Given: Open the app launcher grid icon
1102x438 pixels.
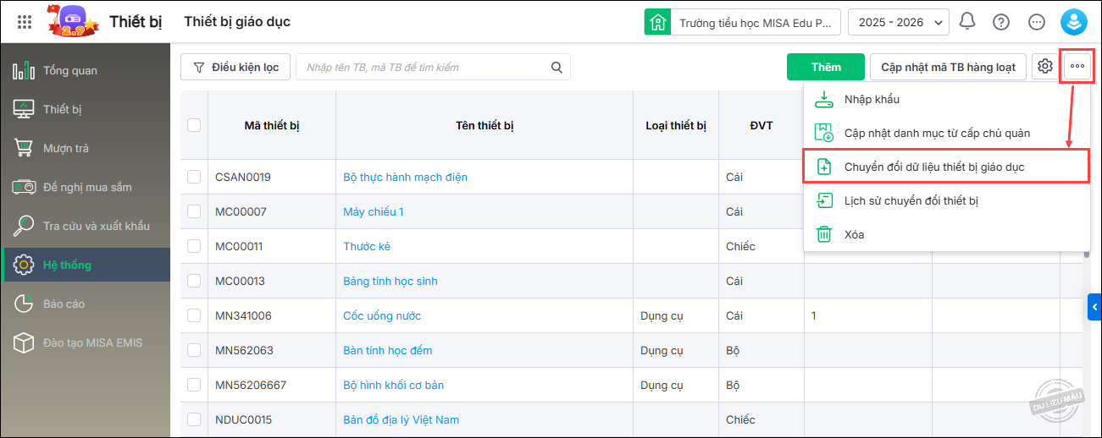Looking at the screenshot, I should (25, 22).
